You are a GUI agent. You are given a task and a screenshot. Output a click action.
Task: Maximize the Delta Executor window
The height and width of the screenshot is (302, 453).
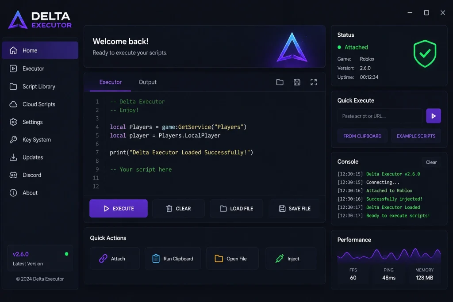click(x=426, y=13)
